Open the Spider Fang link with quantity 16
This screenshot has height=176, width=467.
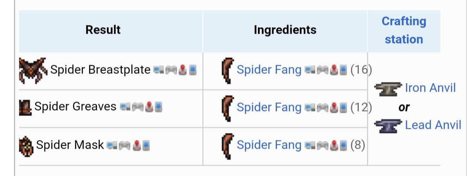click(x=269, y=70)
